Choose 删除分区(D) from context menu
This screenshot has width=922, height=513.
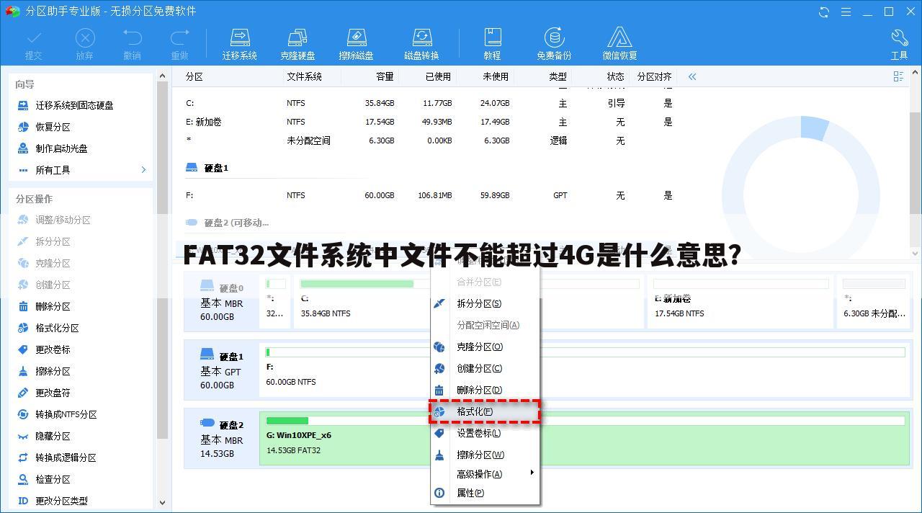[x=485, y=390]
